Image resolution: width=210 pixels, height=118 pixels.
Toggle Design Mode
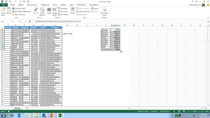tap(55, 12)
